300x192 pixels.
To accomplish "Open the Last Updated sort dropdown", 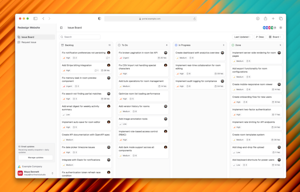I will [242, 37].
